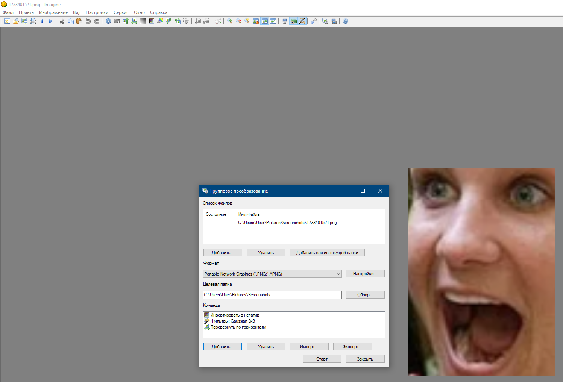The height and width of the screenshot is (382, 563).
Task: Click the grayscale gradient icon
Action: (143, 21)
